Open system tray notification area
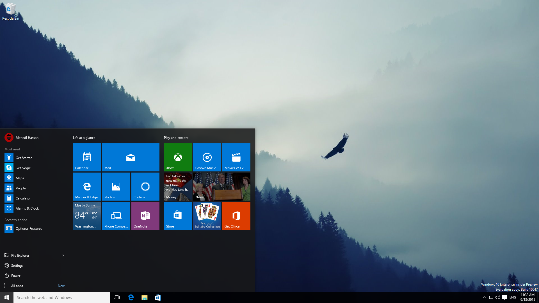This screenshot has height=303, width=539. (484, 297)
